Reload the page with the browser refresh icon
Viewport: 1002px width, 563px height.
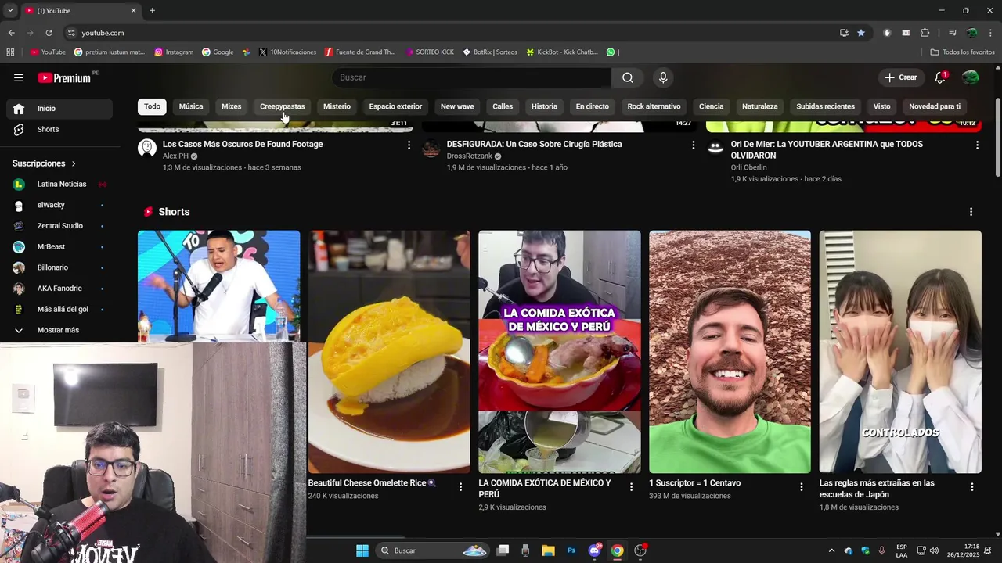tap(49, 33)
